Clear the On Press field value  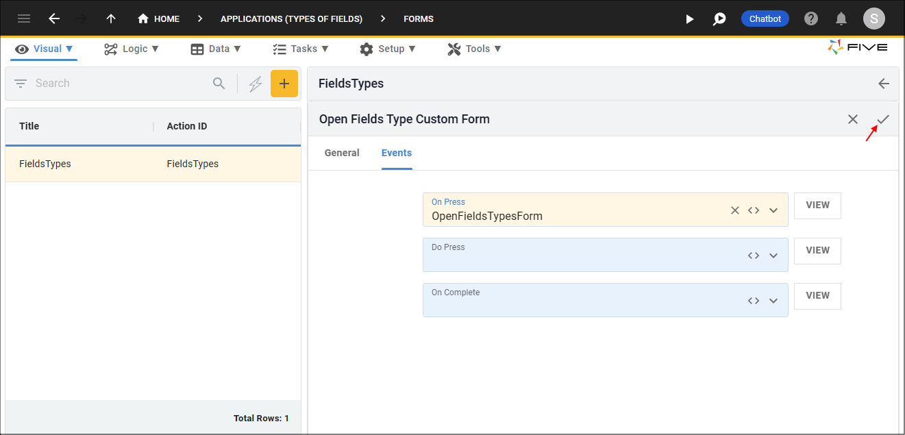pyautogui.click(x=734, y=210)
